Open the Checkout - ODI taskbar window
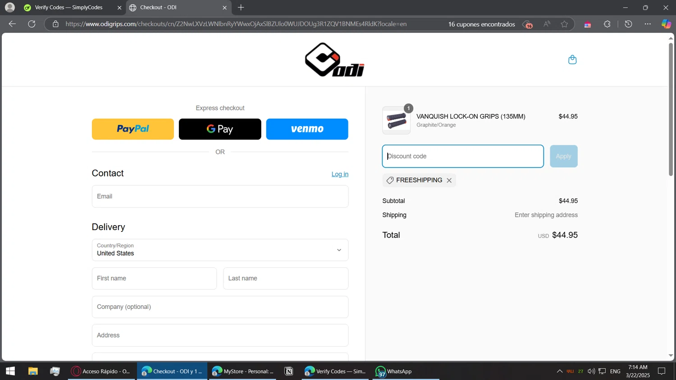Image resolution: width=676 pixels, height=380 pixels. pos(172,371)
